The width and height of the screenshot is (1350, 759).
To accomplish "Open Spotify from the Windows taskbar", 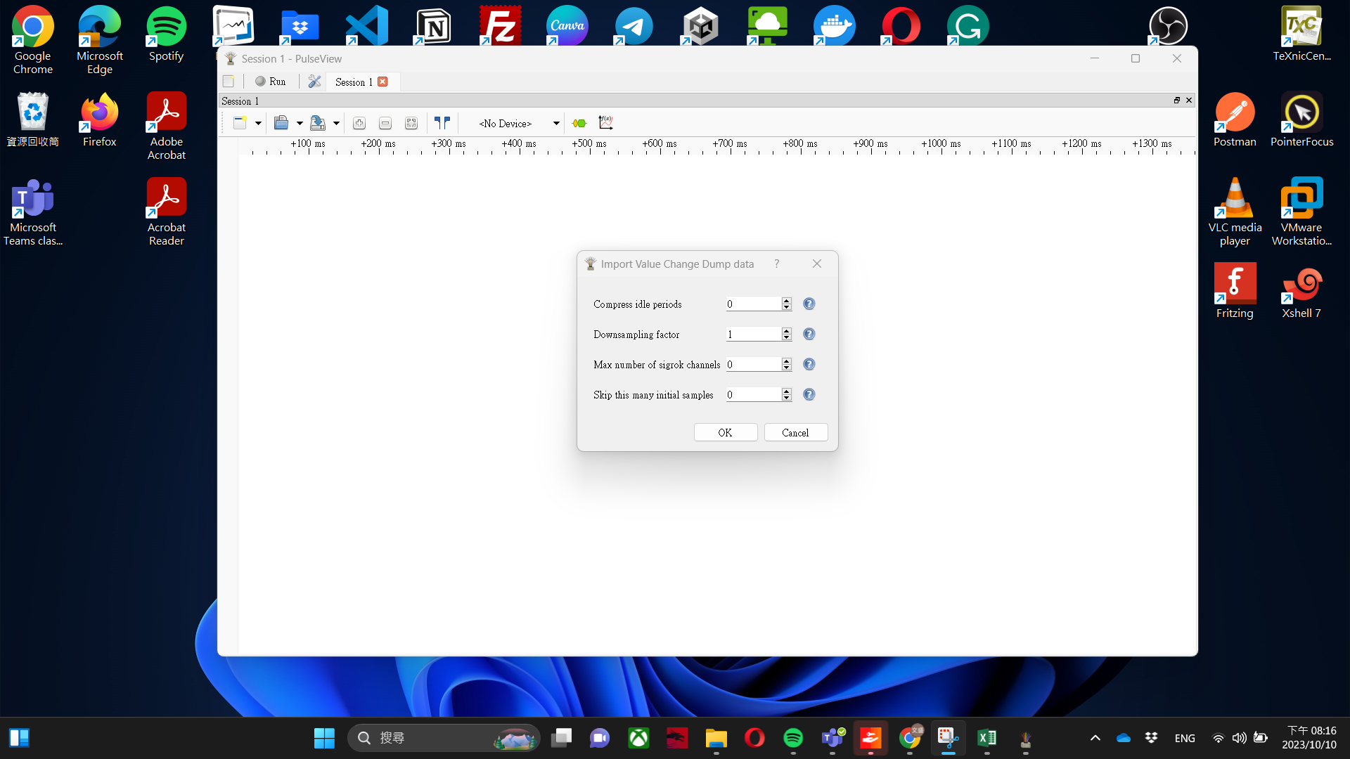I will pos(793,738).
